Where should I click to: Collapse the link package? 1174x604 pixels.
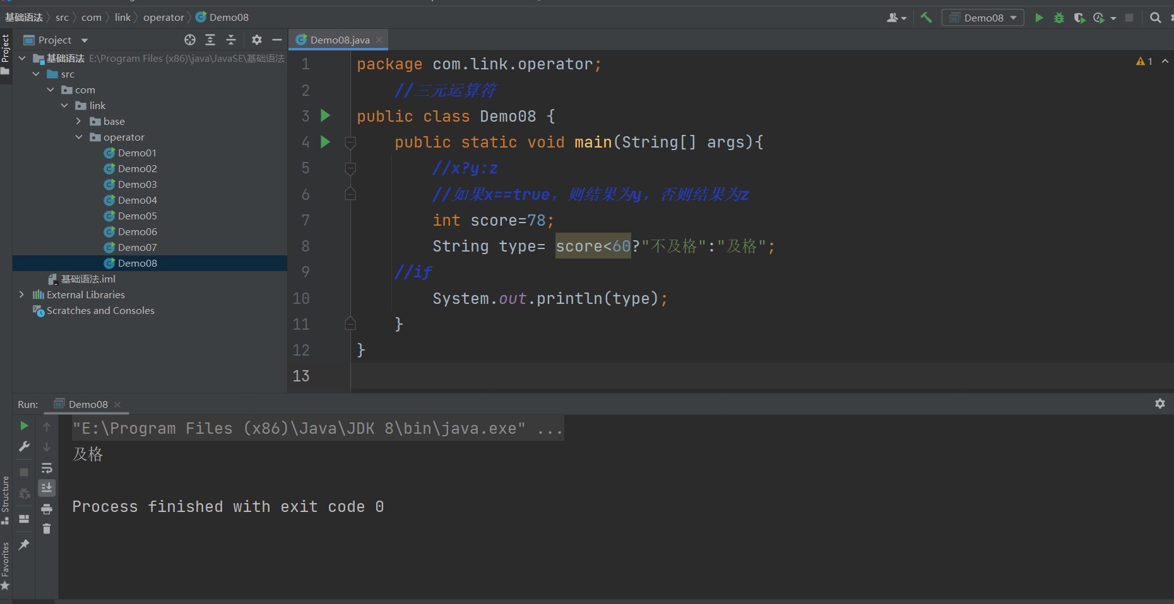(x=64, y=105)
